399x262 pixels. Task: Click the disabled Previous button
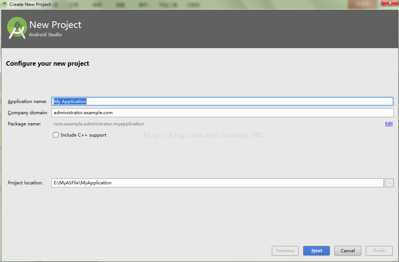click(285, 251)
